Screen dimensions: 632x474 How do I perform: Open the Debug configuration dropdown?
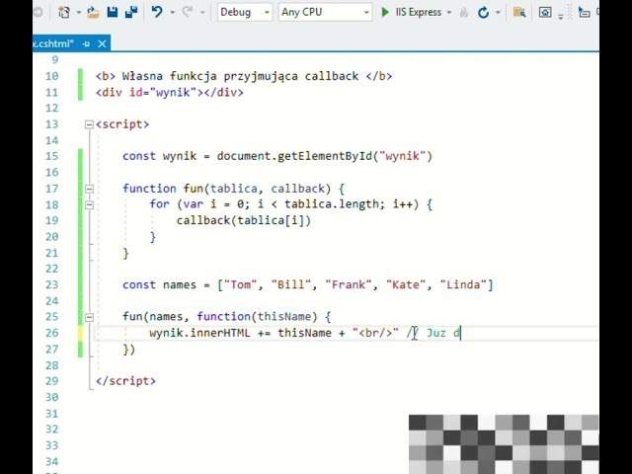pos(245,13)
